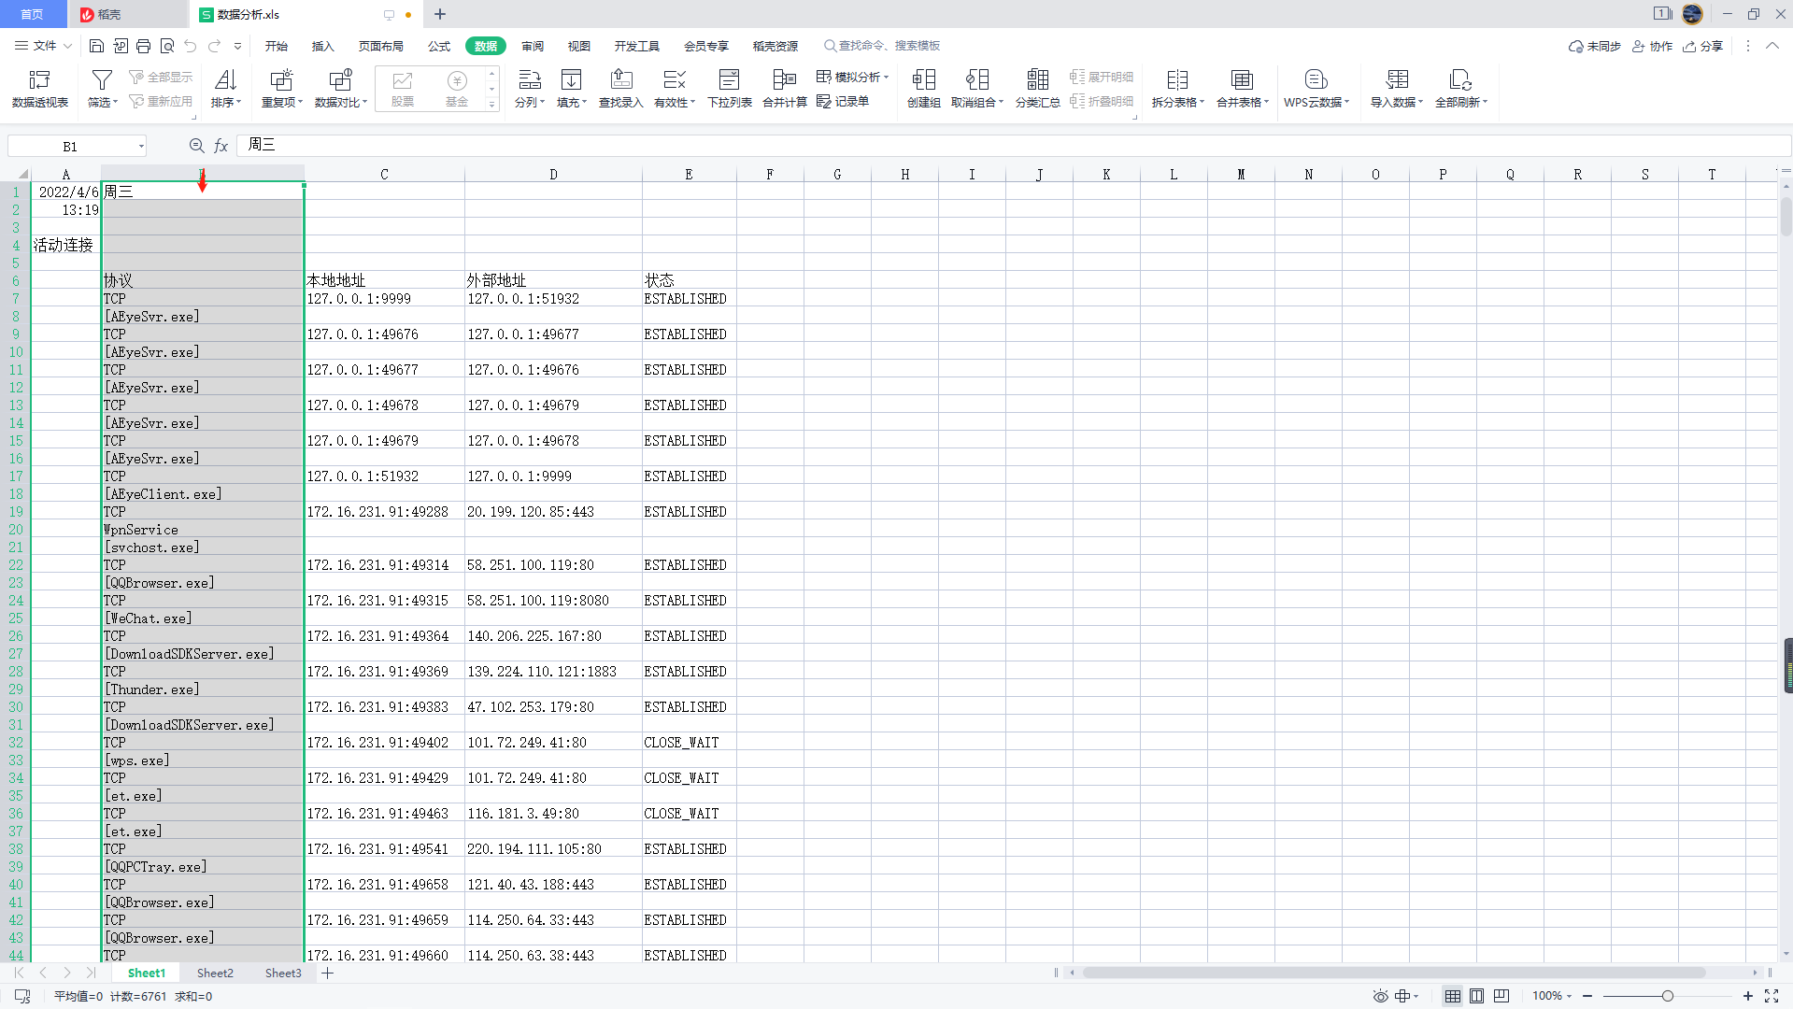Toggle full screen view in status bar
Screen dimensions: 1793x1009
[x=1771, y=996]
